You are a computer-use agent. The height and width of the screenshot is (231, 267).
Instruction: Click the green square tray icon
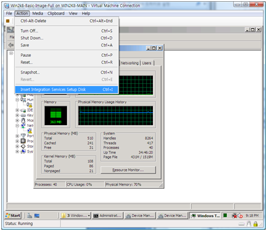pyautogui.click(x=225, y=216)
